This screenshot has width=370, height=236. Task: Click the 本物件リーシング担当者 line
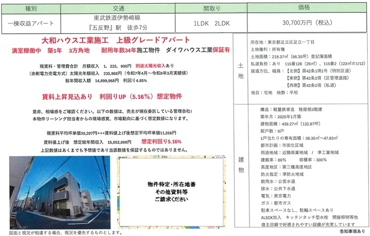pos(110,119)
